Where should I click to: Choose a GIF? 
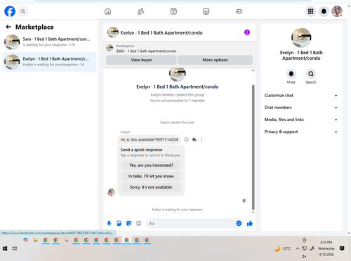coord(139,223)
